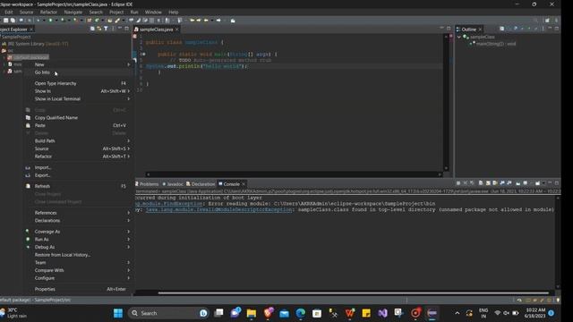The width and height of the screenshot is (573, 322).
Task: Click Export... in the context menu
Action: pos(42,175)
